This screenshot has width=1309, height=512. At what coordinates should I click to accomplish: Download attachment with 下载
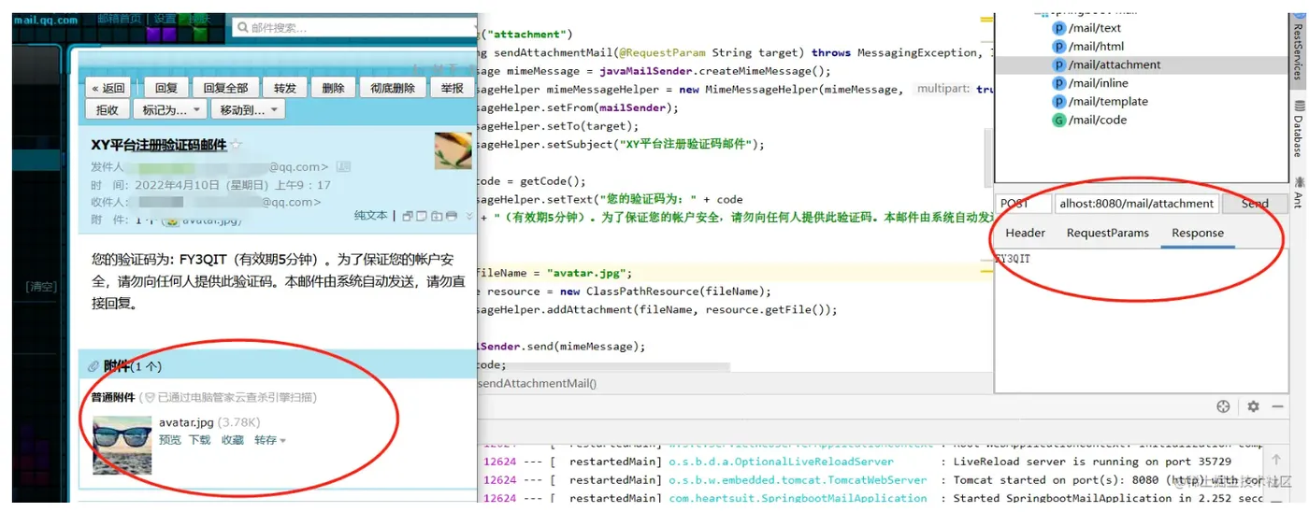coord(200,440)
